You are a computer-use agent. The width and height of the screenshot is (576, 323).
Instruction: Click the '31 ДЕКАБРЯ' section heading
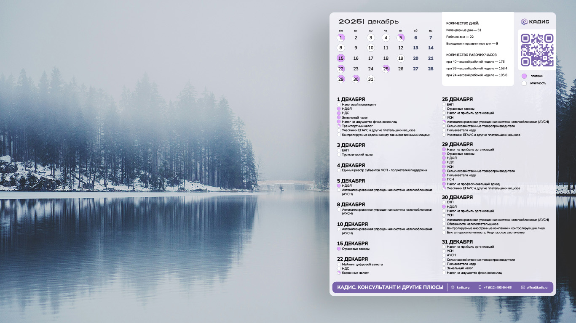(457, 242)
